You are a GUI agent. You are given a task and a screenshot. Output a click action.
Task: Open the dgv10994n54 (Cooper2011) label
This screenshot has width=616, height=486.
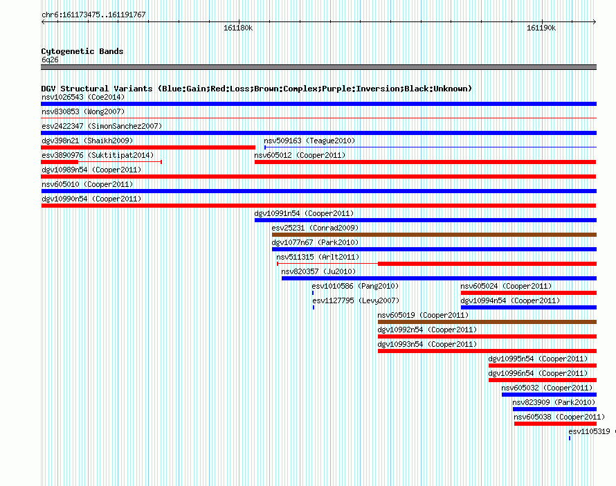(510, 300)
